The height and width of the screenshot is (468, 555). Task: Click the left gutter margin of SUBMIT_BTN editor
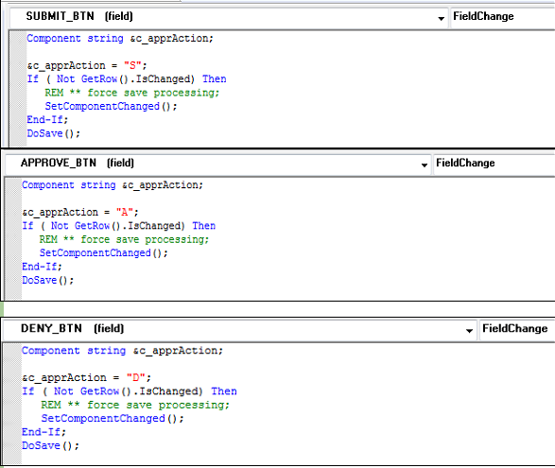(18, 89)
